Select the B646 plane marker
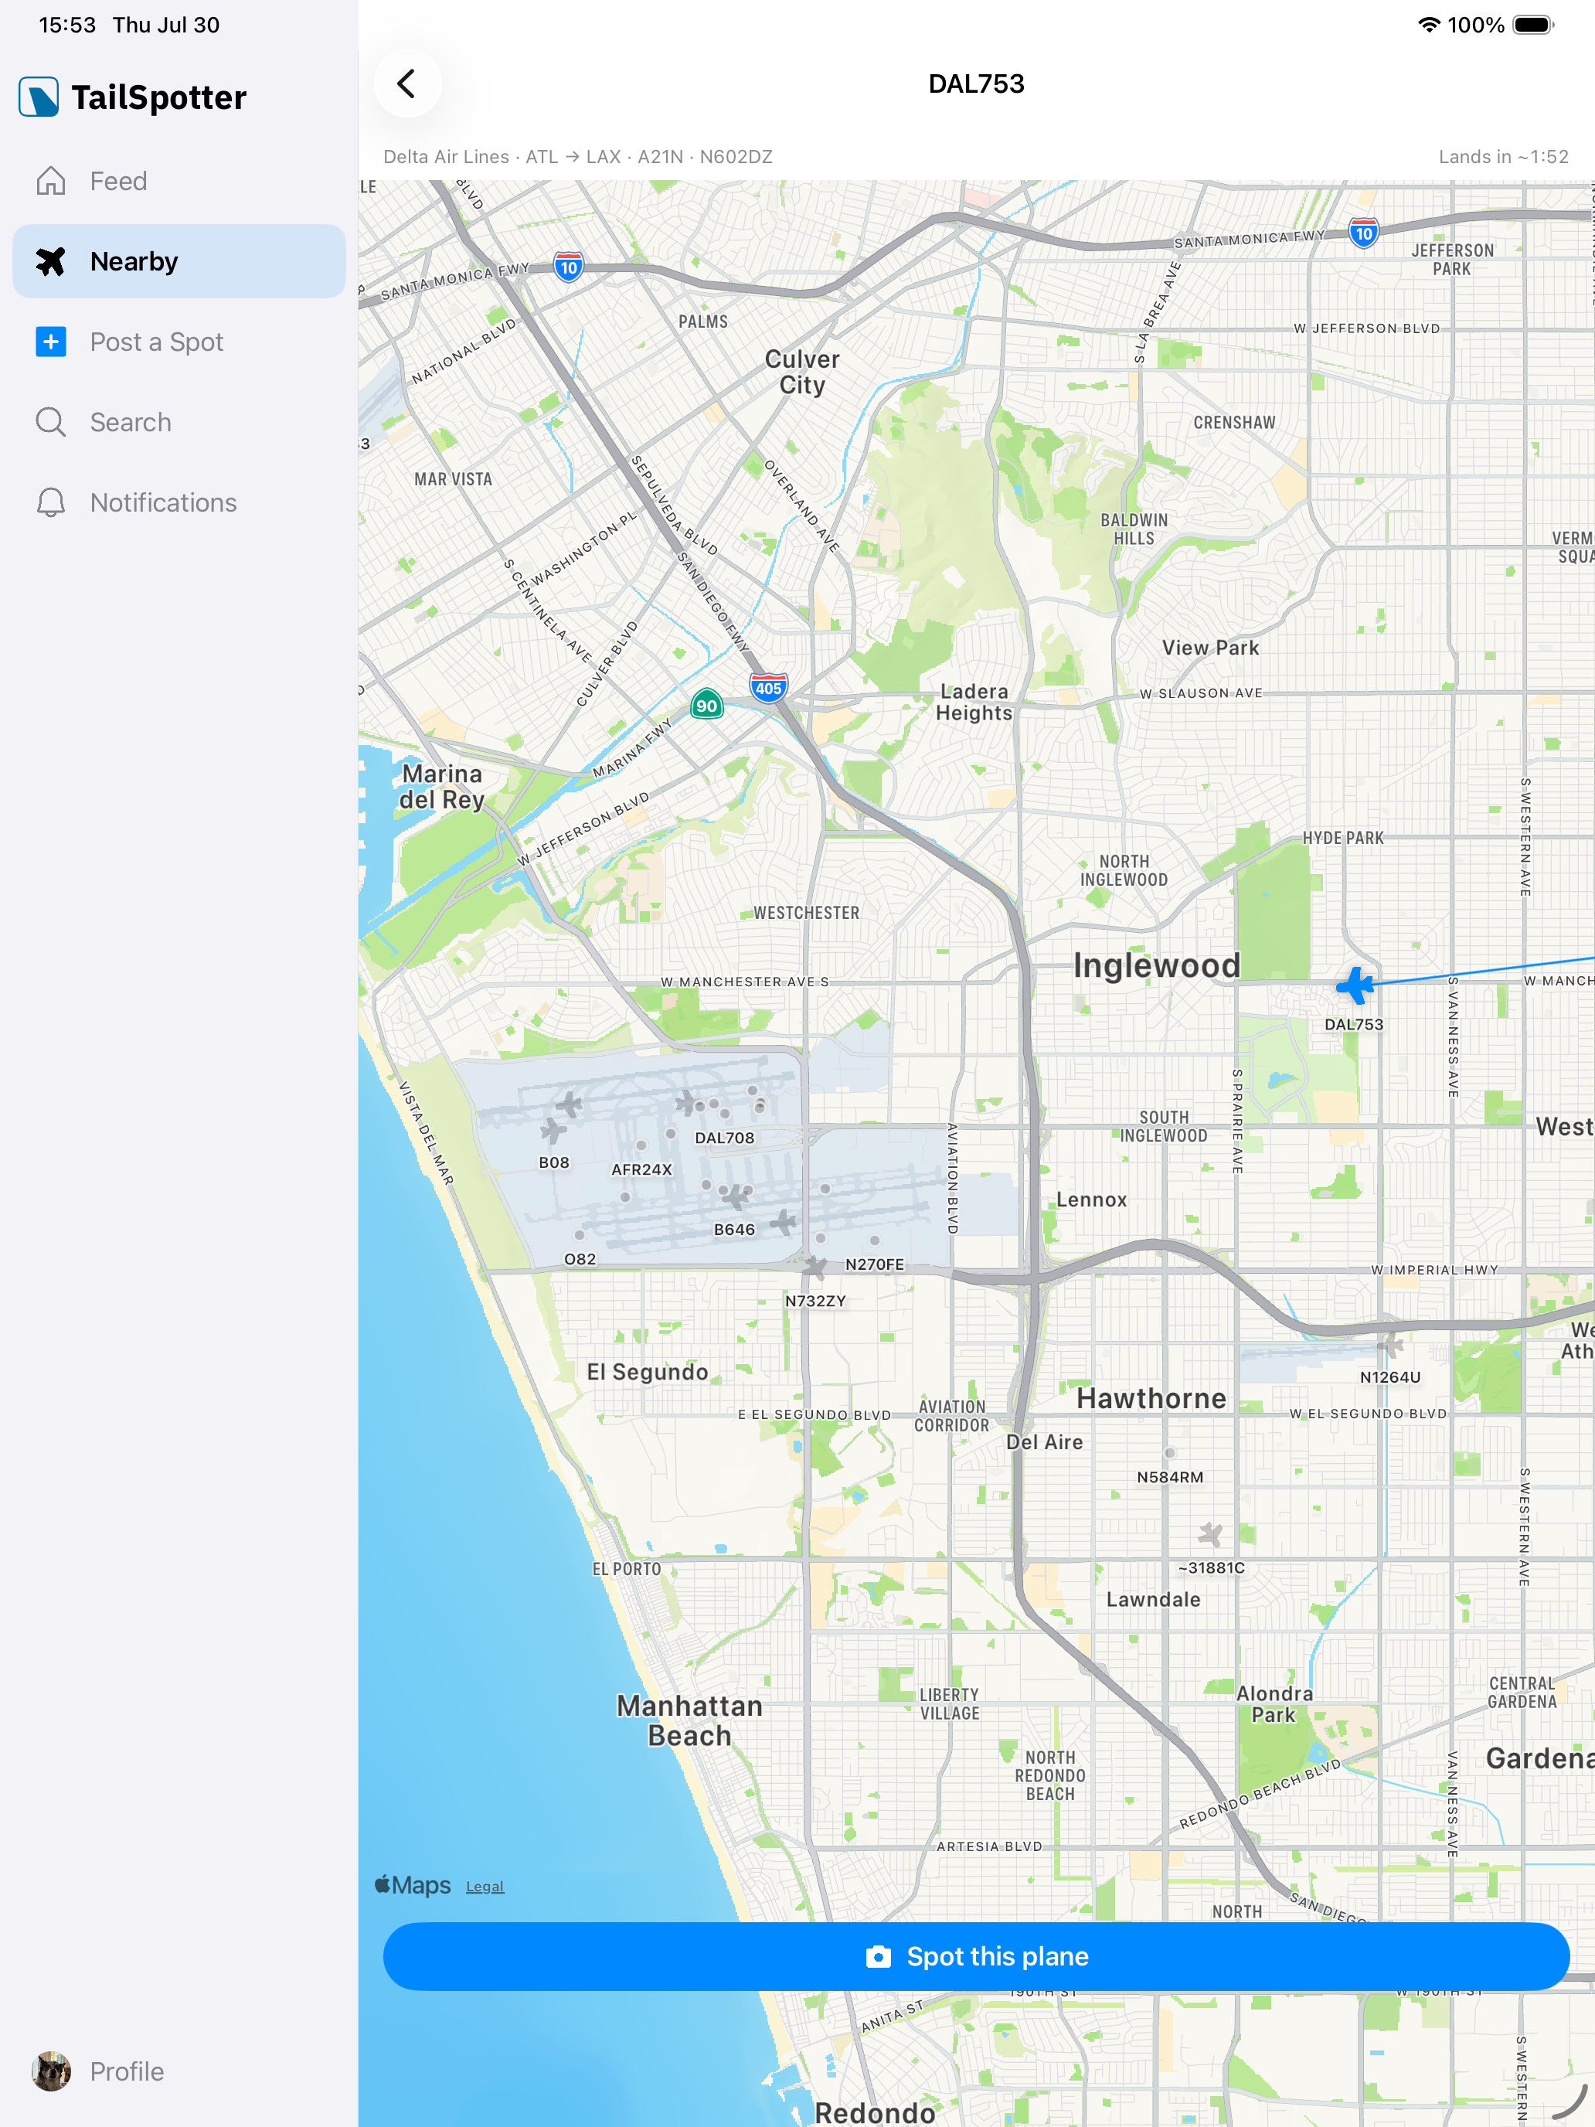 click(x=735, y=1197)
